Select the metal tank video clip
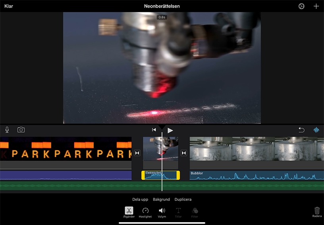324x225 pixels. click(257, 149)
